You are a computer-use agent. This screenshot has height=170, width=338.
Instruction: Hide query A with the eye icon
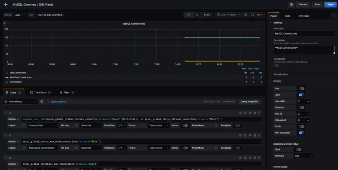(250, 113)
